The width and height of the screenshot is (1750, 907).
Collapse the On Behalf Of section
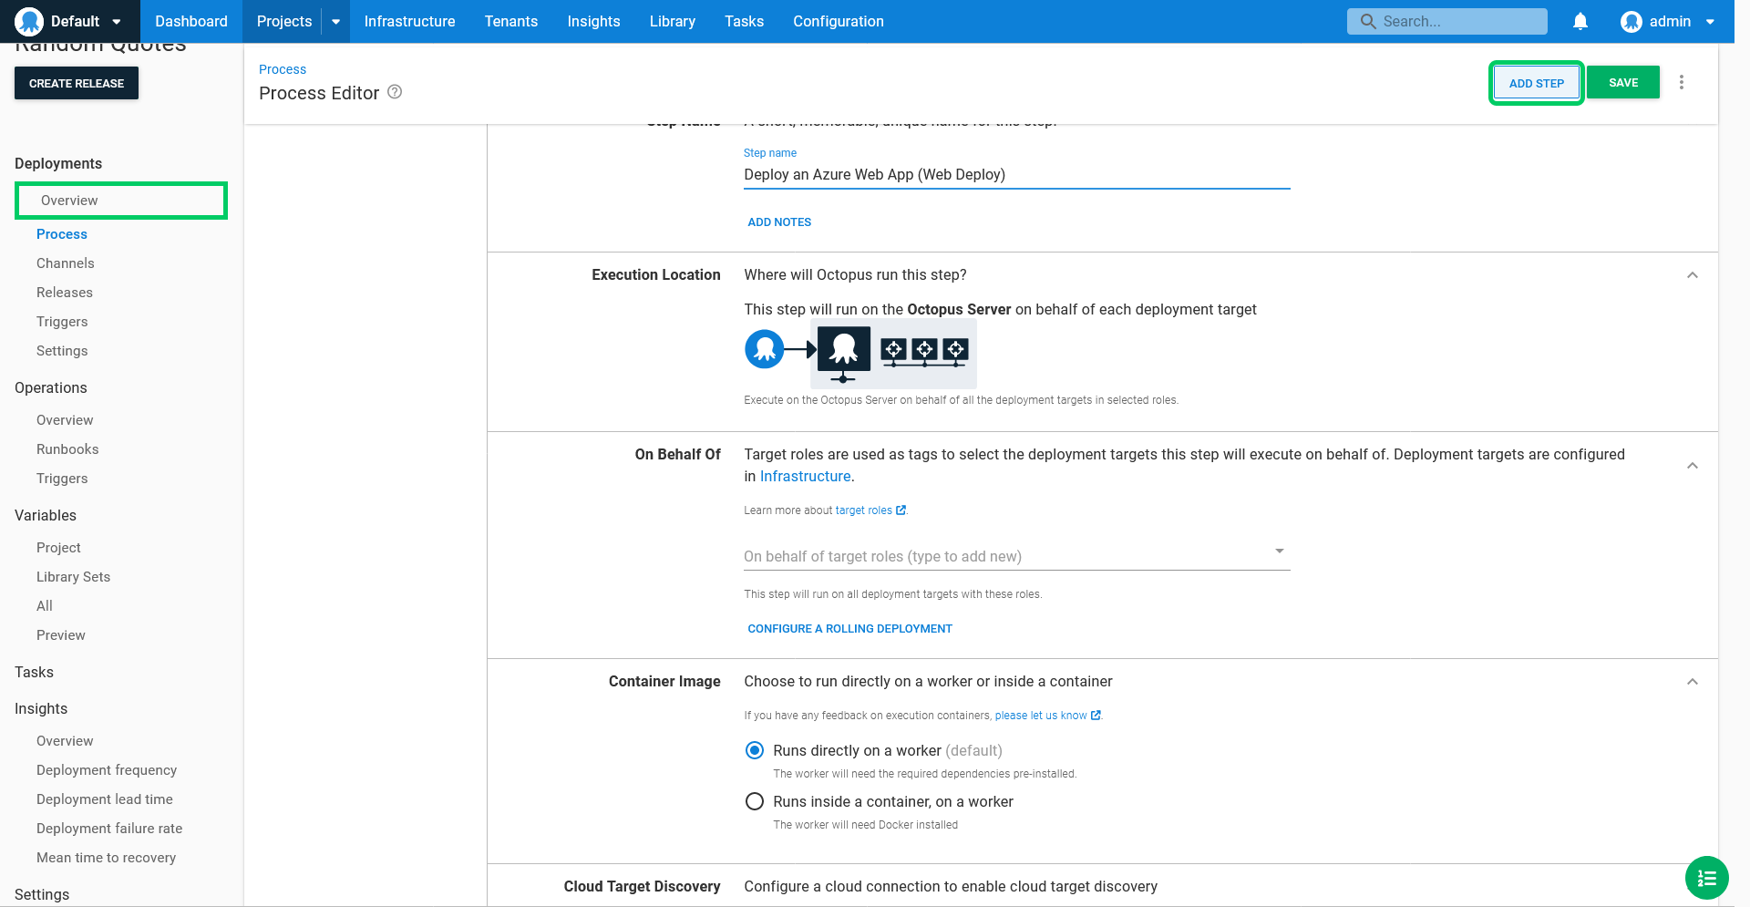click(1692, 466)
